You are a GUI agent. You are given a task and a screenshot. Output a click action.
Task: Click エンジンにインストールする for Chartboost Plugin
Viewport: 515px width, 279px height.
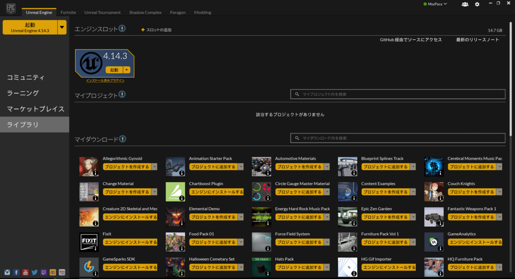coord(216,192)
